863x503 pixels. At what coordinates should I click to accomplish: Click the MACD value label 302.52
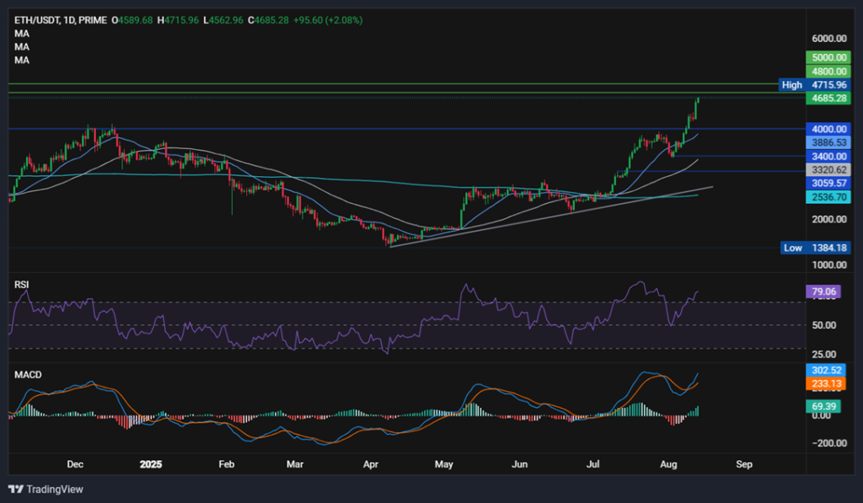[x=826, y=371]
